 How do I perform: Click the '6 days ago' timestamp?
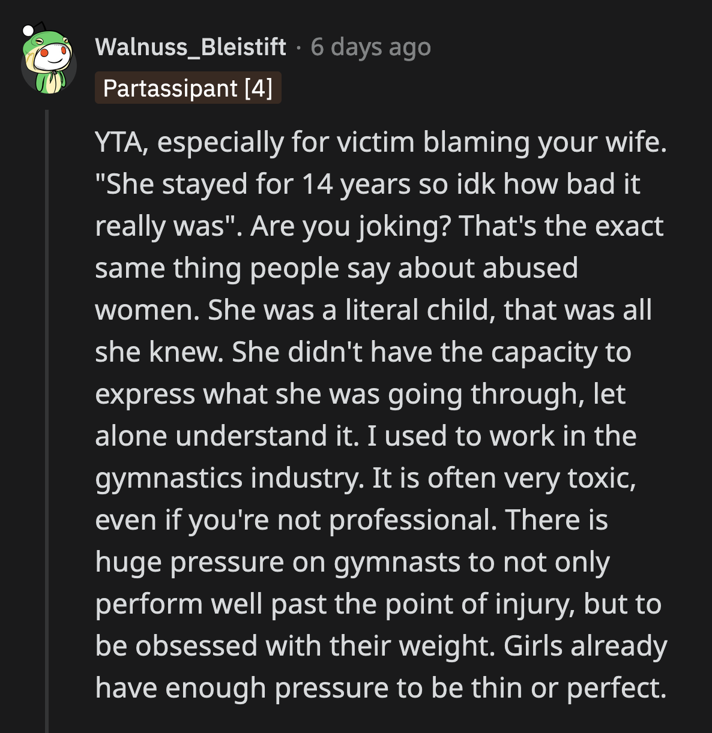(370, 48)
